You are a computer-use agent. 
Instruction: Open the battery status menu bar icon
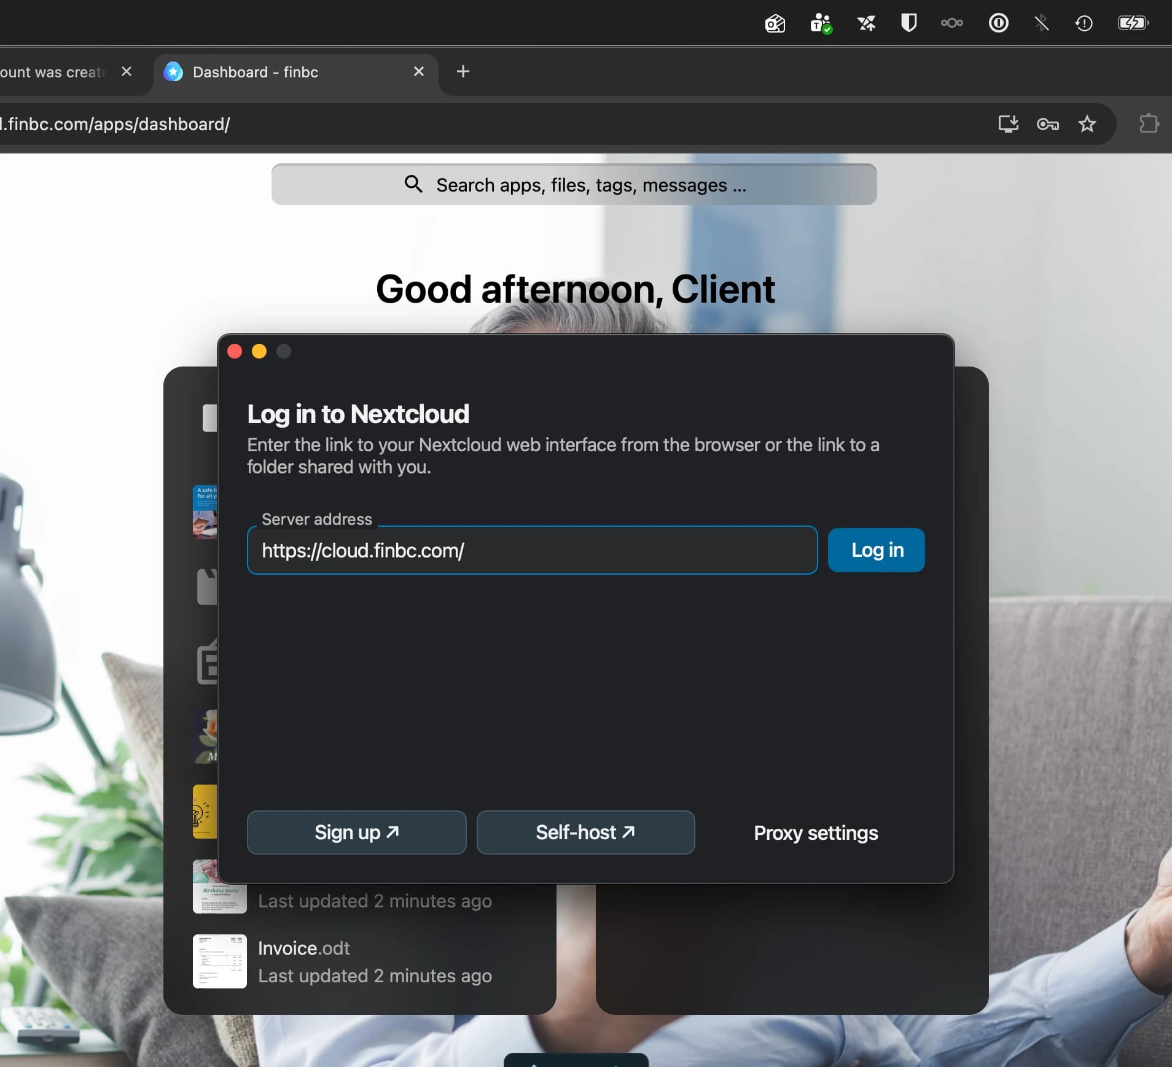point(1133,23)
